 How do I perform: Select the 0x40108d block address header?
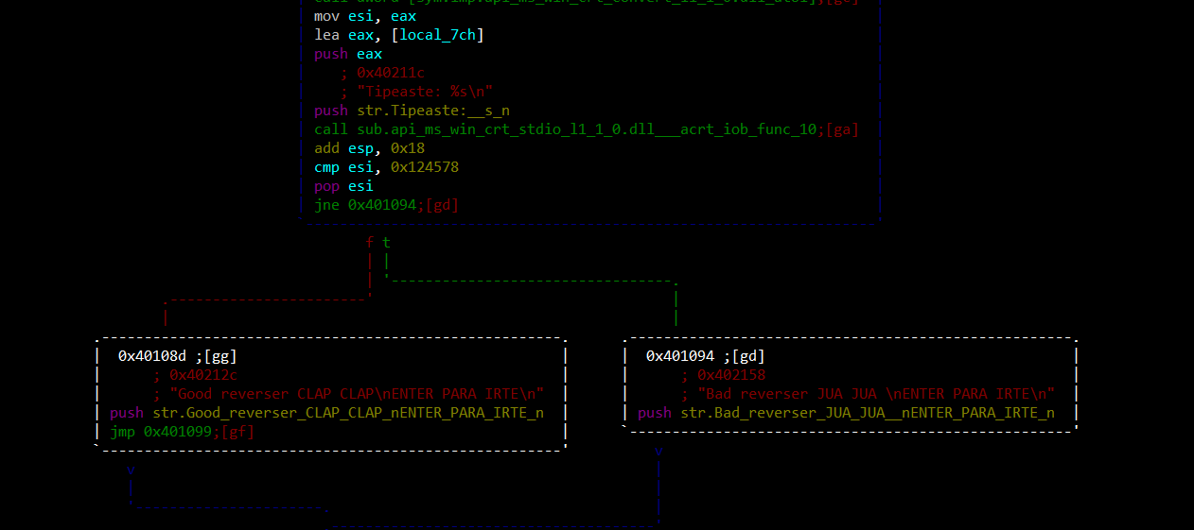[151, 356]
